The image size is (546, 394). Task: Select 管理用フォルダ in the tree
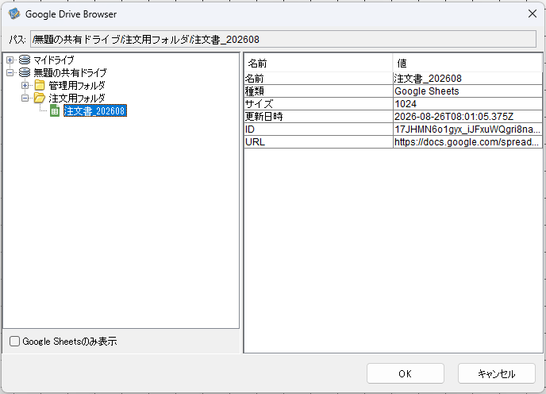[x=77, y=85]
